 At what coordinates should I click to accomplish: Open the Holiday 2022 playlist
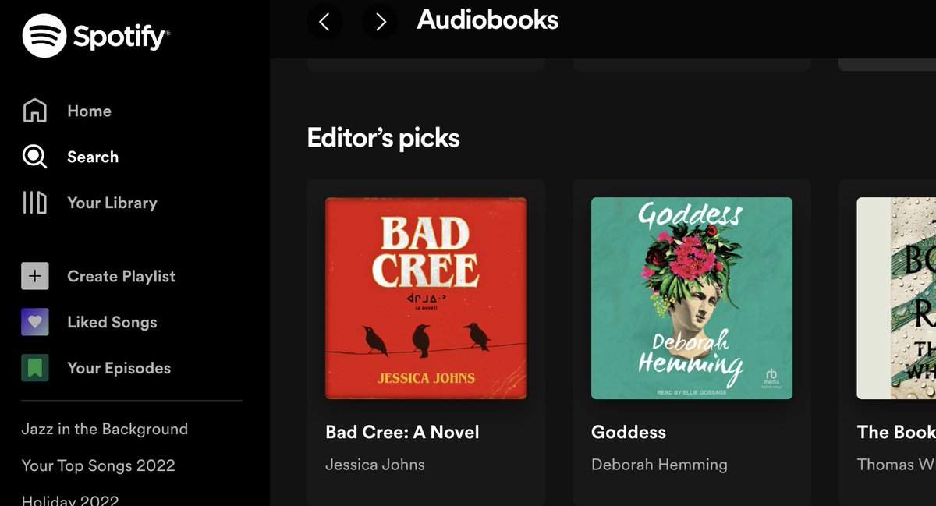70,499
